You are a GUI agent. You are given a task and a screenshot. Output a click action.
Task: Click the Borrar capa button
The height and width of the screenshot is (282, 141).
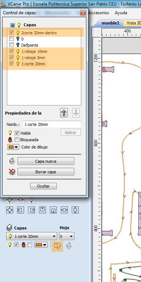click(x=46, y=172)
